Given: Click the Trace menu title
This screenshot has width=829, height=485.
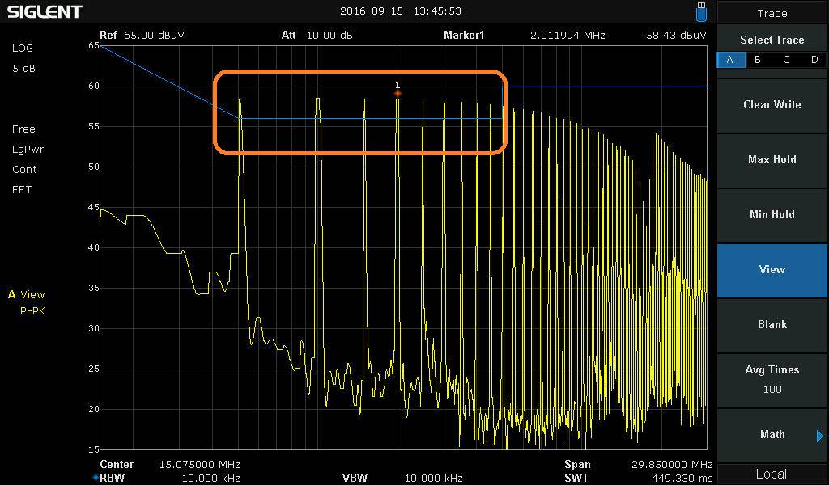Looking at the screenshot, I should (x=772, y=13).
